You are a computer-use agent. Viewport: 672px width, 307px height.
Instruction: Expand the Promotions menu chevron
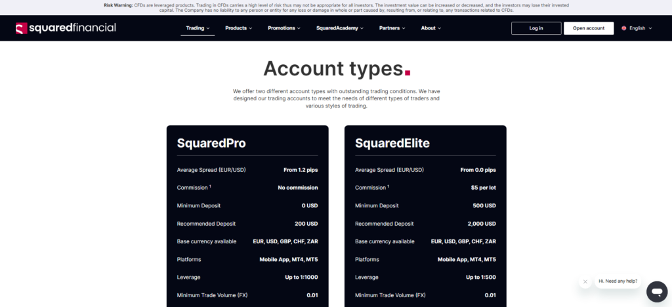[x=299, y=28]
